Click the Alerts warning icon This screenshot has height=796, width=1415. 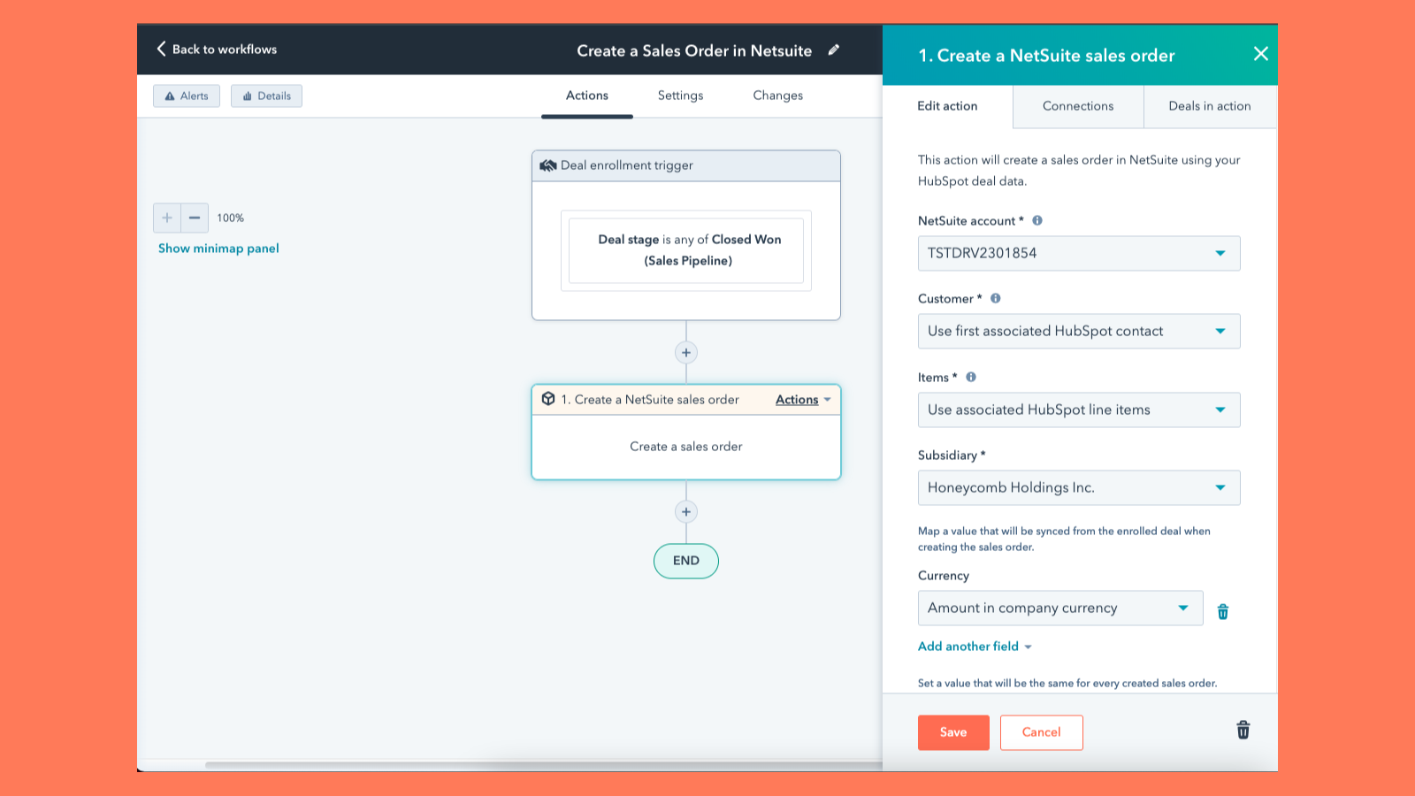(x=169, y=96)
